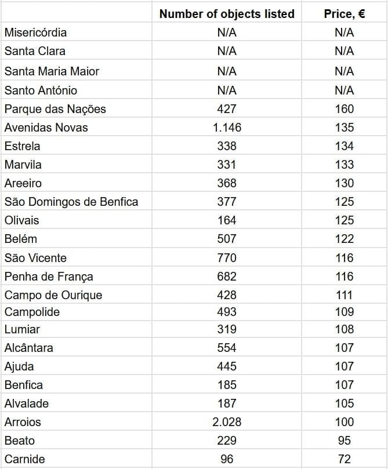Select the Alcântara objects count 554
This screenshot has width=388, height=469.
pyautogui.click(x=227, y=348)
